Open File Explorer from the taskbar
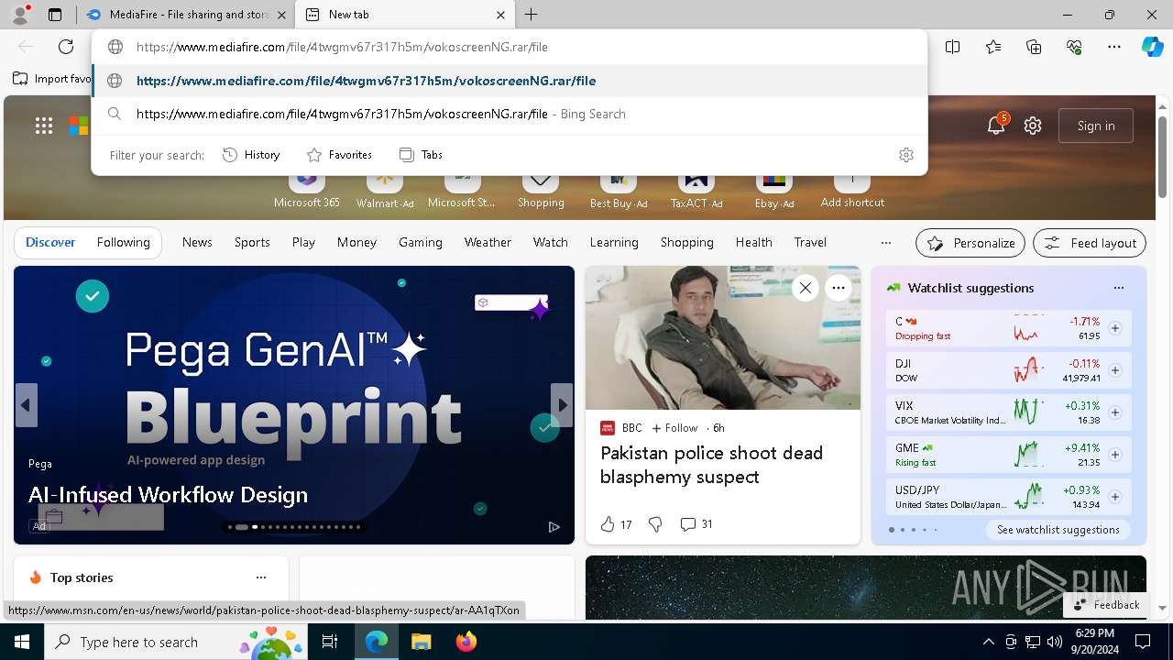 click(x=421, y=642)
